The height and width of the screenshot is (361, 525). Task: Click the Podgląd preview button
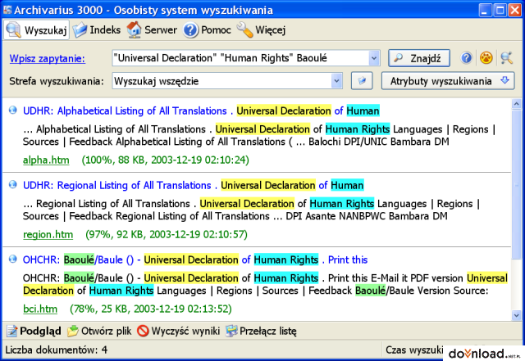(34, 331)
